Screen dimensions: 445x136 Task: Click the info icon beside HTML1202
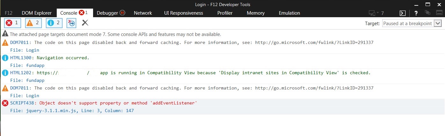(x=5, y=73)
